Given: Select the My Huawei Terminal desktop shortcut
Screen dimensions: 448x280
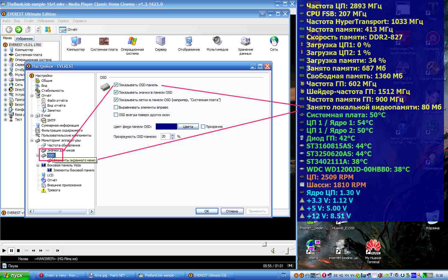Looking at the screenshot, I should pos(373,252).
